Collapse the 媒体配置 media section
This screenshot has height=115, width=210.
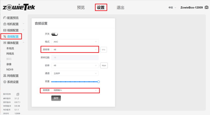(x=24, y=43)
